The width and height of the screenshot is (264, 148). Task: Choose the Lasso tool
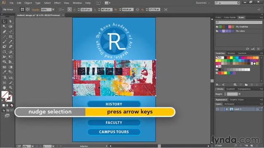click(x=11, y=26)
